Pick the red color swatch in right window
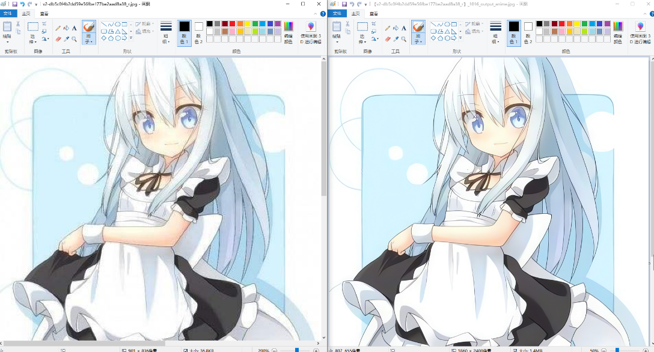The image size is (654, 352). point(562,24)
